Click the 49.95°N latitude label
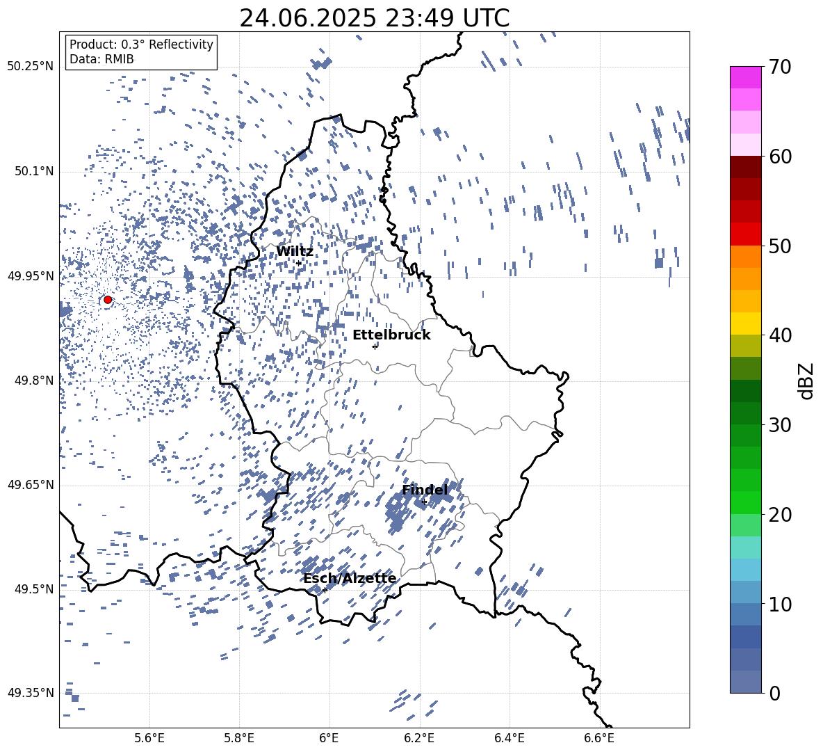The image size is (823, 752). tap(31, 276)
